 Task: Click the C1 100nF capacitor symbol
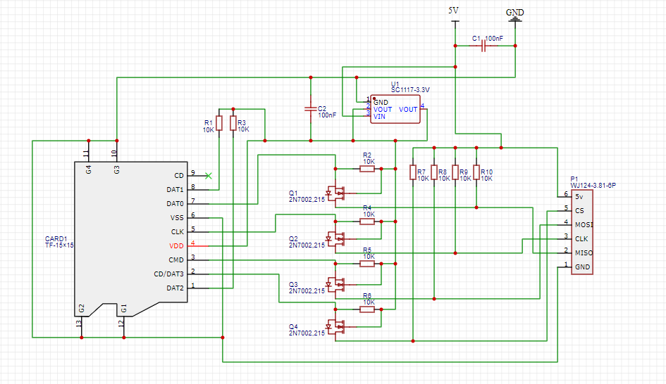tap(483, 46)
